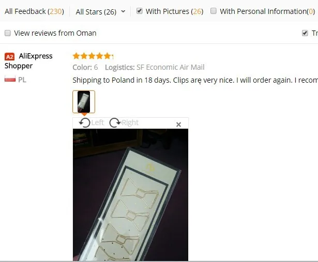Click the Left rotate label
Viewport: 318px width, 262px height.
click(x=98, y=122)
